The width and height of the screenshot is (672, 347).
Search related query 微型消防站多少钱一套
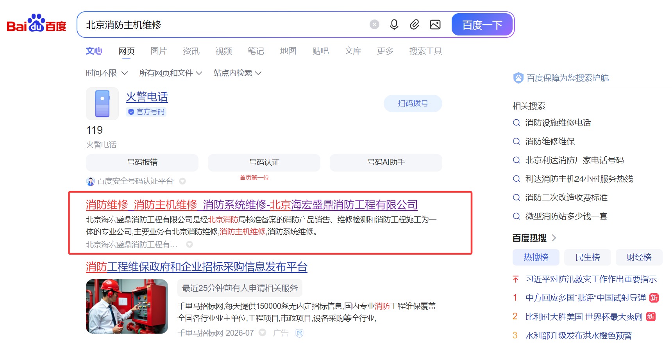(x=567, y=216)
